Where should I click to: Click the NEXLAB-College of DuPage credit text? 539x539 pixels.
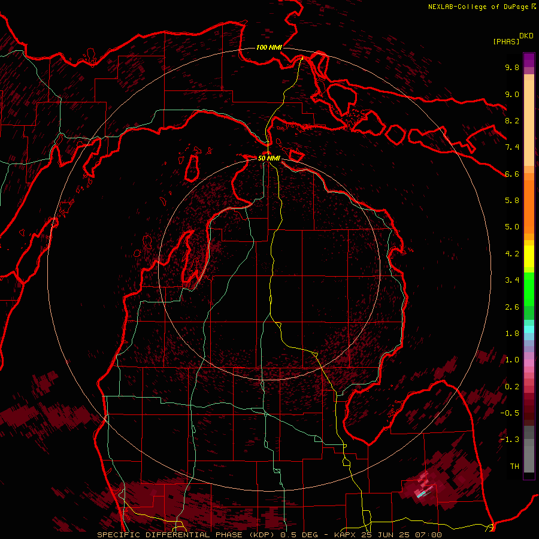point(479,7)
